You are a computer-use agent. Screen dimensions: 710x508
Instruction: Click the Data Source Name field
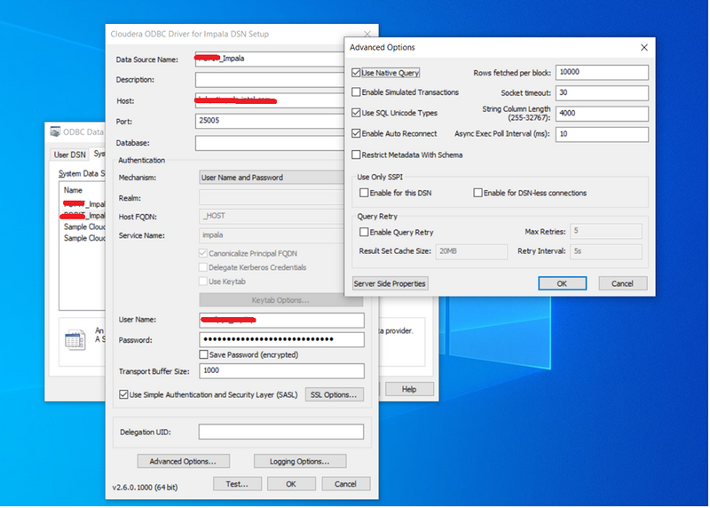[x=270, y=59]
